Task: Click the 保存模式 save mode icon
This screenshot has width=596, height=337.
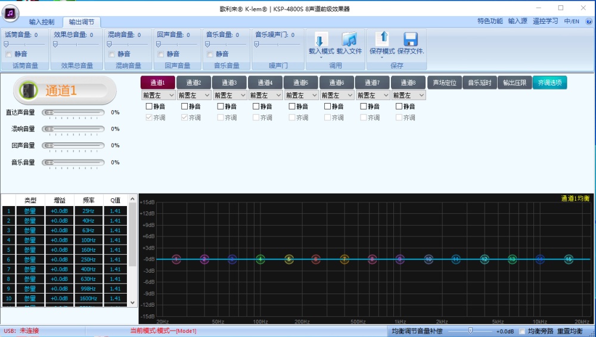Action: pos(382,39)
